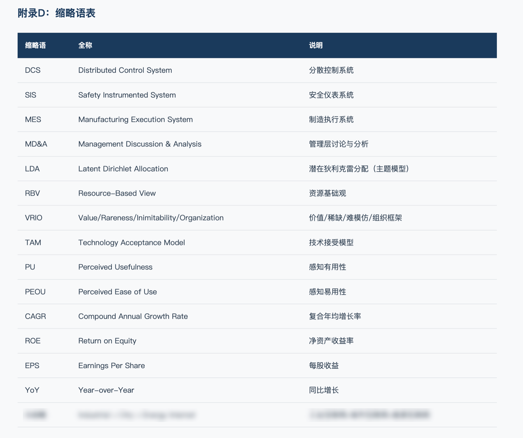The height and width of the screenshot is (438, 523).
Task: Click Compound Annual Growth Rate text
Action: click(133, 316)
